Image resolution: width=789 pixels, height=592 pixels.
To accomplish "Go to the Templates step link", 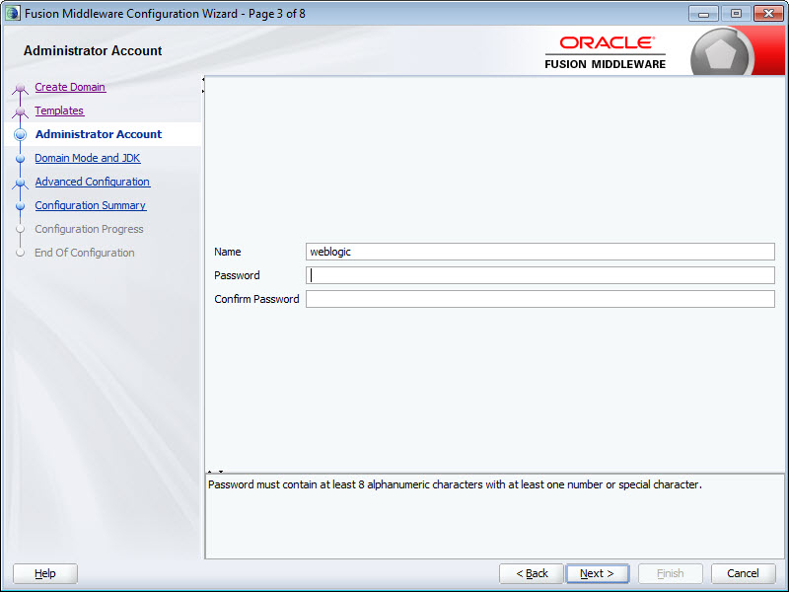I will 59,111.
